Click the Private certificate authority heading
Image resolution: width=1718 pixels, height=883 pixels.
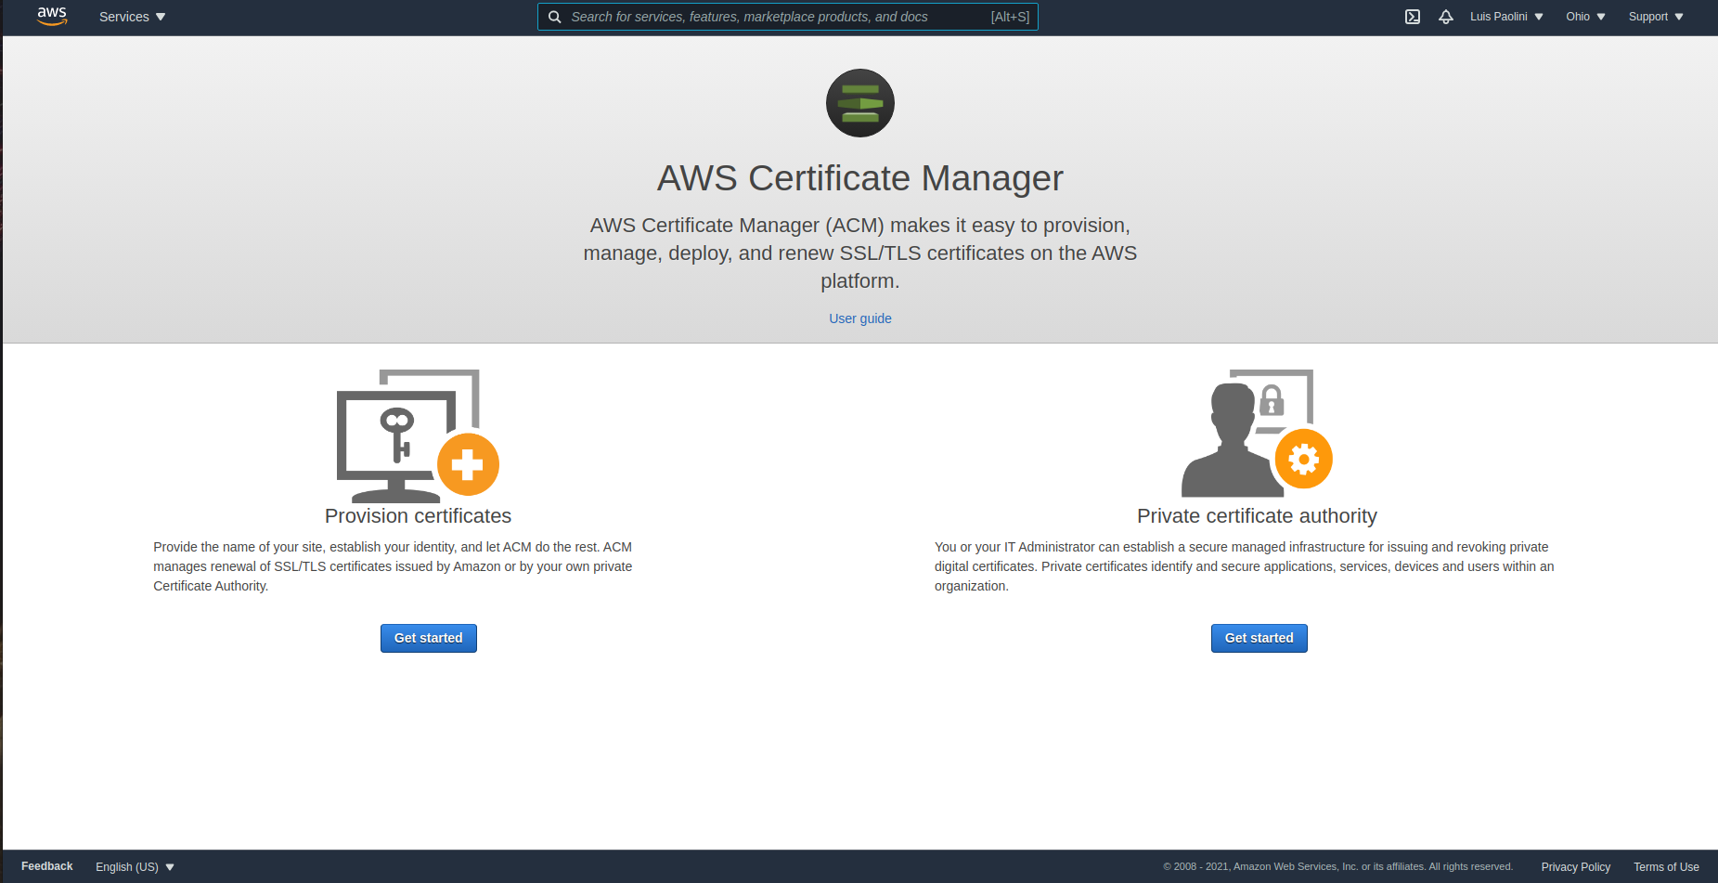[x=1257, y=516]
